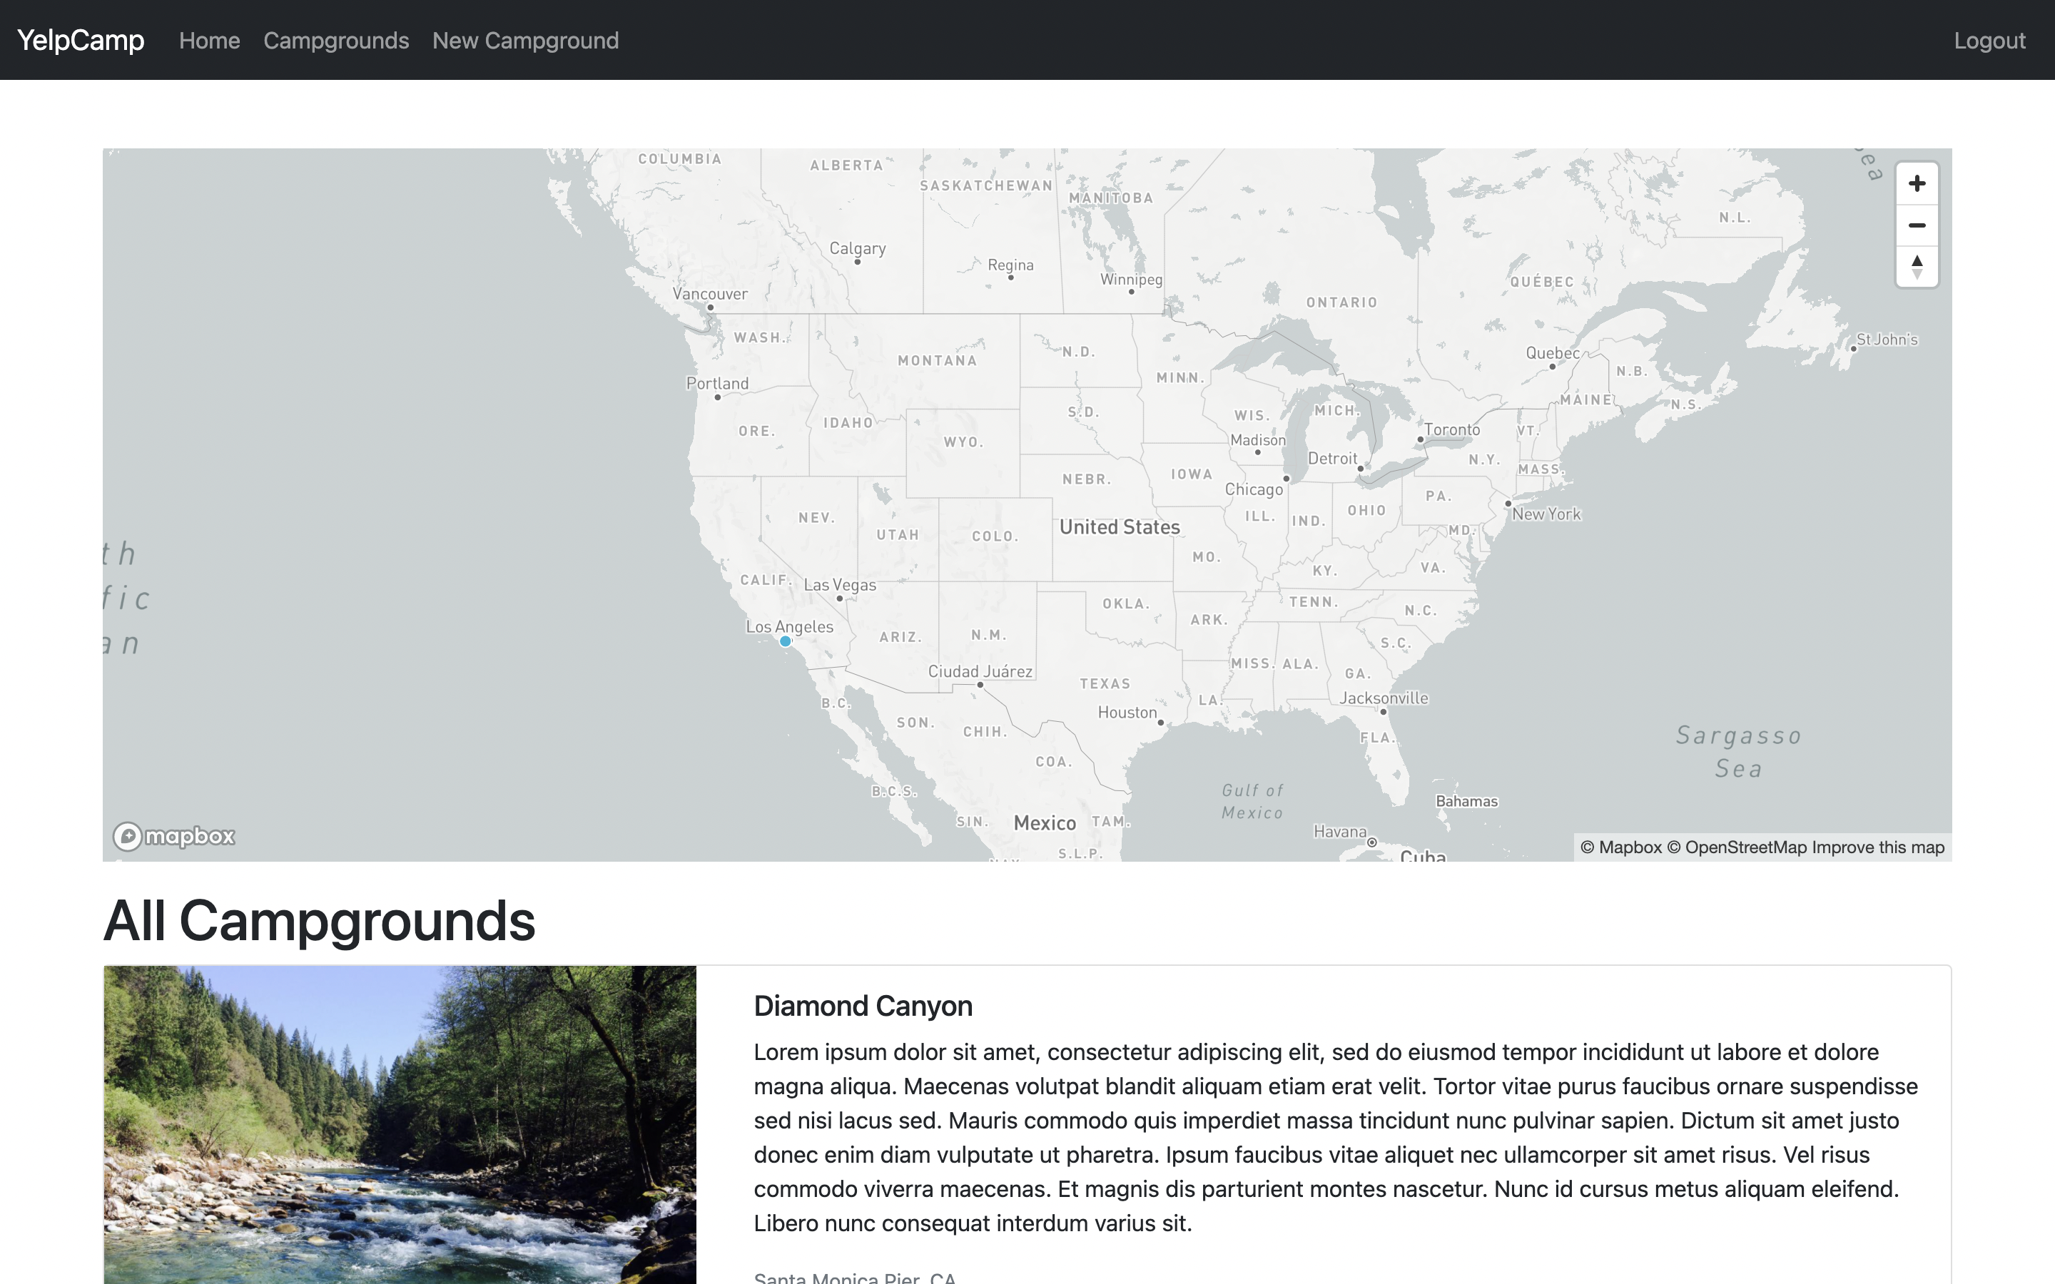
Task: Click the Chicago label on the map
Action: point(1254,489)
